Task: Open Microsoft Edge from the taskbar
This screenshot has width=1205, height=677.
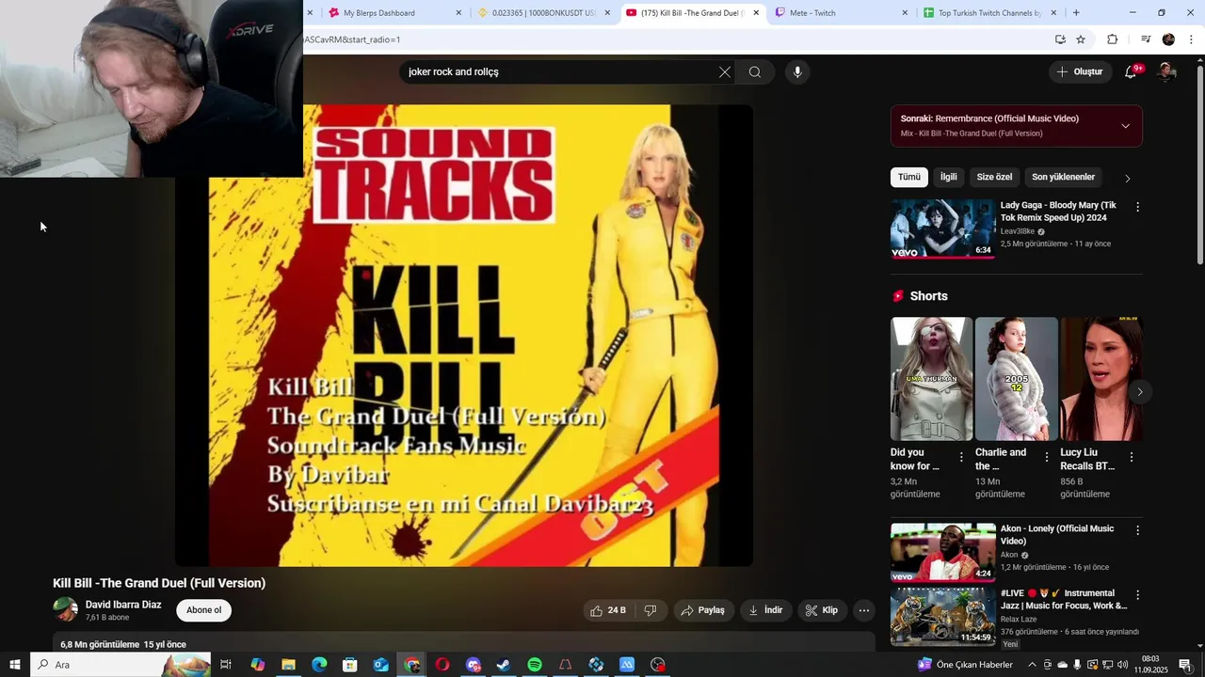Action: pos(319,665)
